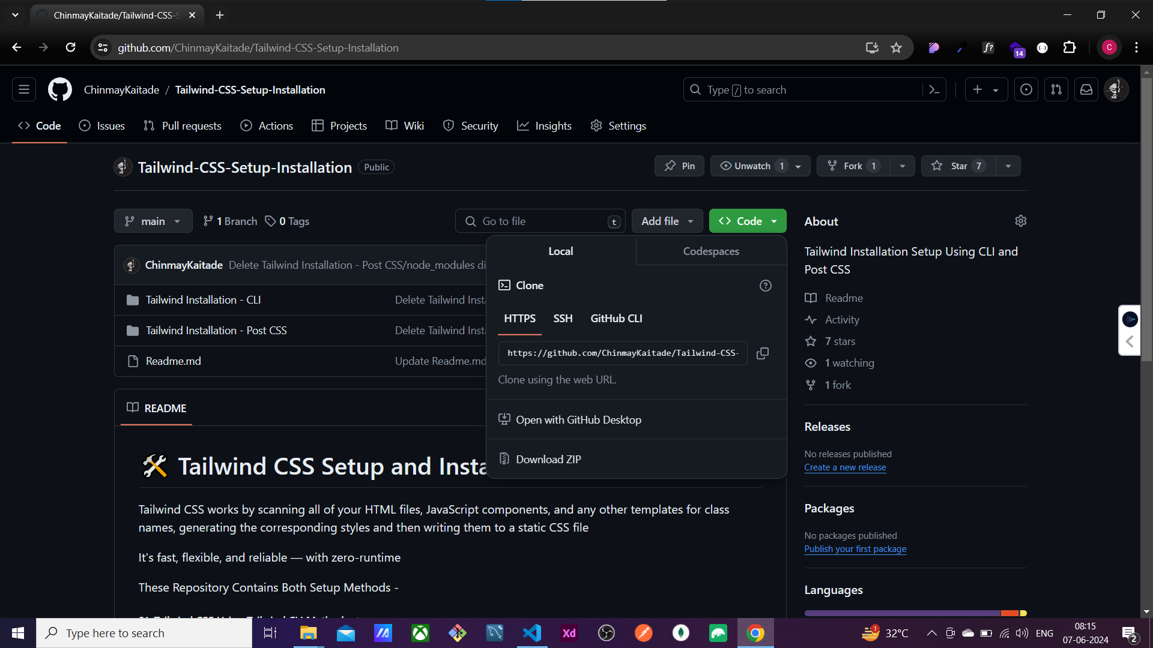The image size is (1153, 648).
Task: Expand the main branch dropdown
Action: tap(153, 221)
